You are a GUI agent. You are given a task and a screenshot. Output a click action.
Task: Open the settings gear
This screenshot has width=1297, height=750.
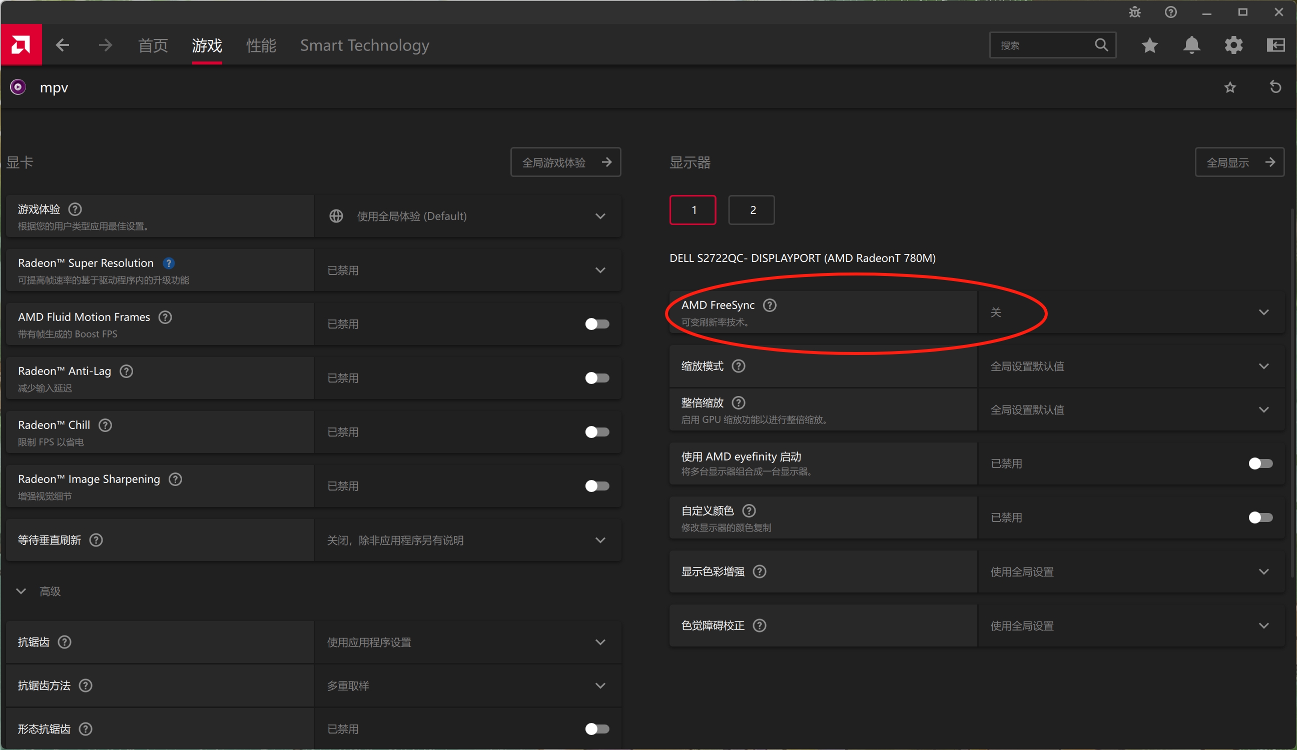pyautogui.click(x=1233, y=45)
